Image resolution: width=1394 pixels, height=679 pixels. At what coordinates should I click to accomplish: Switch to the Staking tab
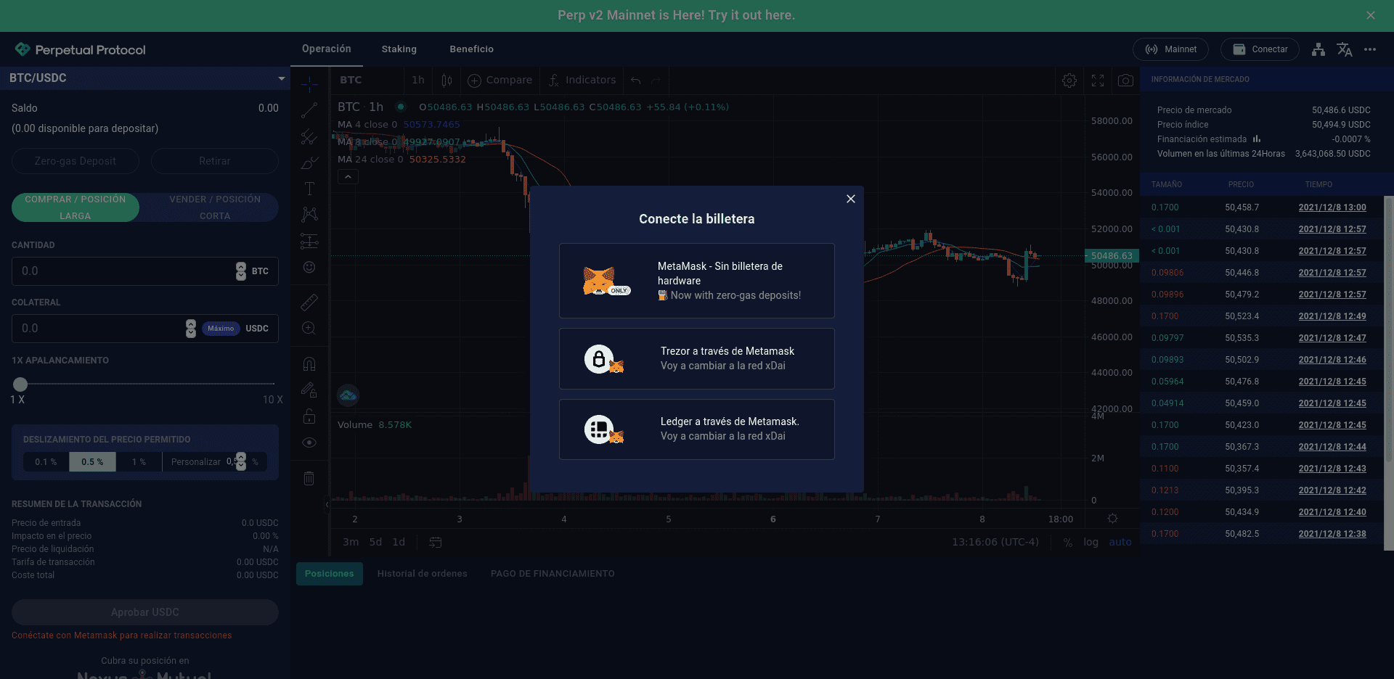[x=399, y=49]
